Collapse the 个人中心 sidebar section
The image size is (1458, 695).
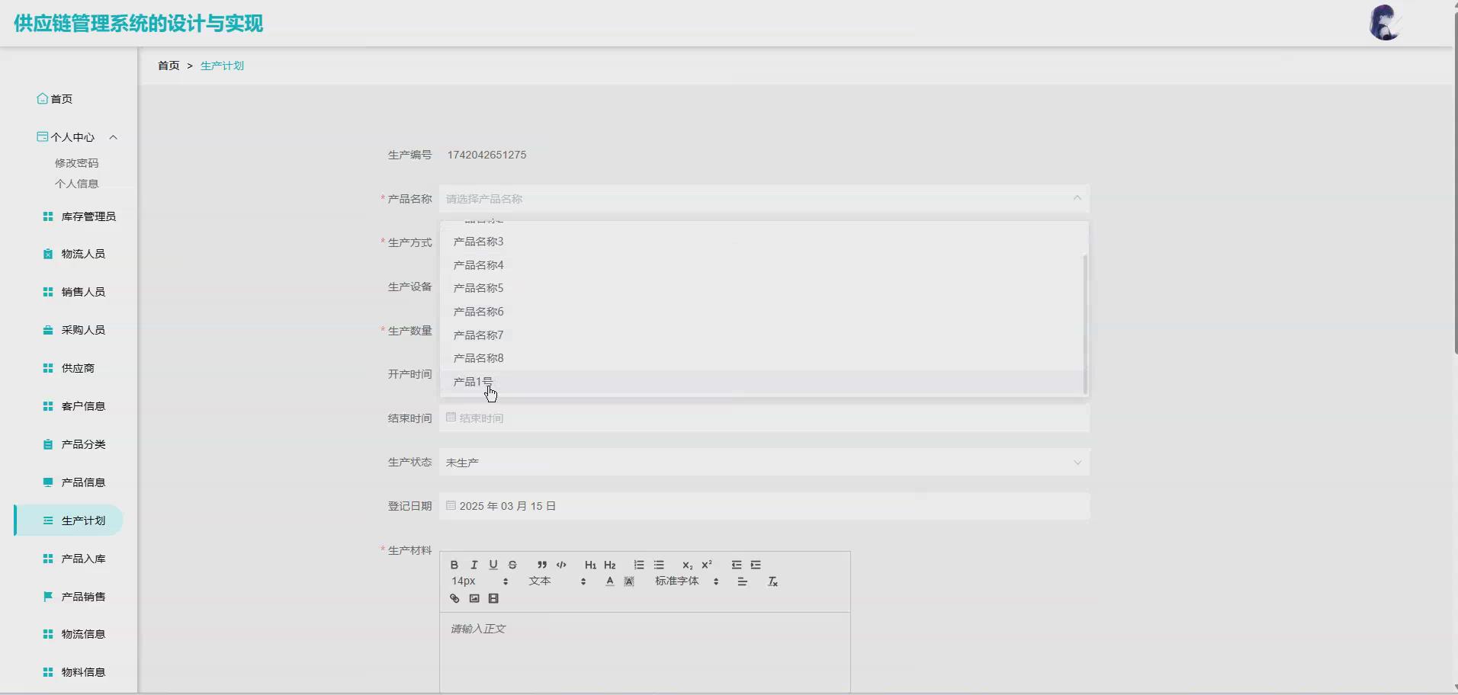pos(113,137)
